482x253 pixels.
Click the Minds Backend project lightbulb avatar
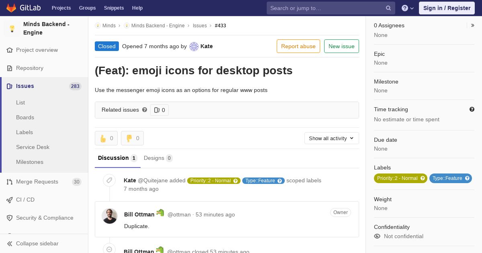12,29
